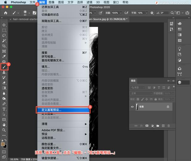Open the brush smoothing options gear
The height and width of the screenshot is (161, 191).
click(152, 13)
